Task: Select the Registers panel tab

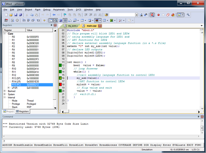Action: (x=22, y=112)
